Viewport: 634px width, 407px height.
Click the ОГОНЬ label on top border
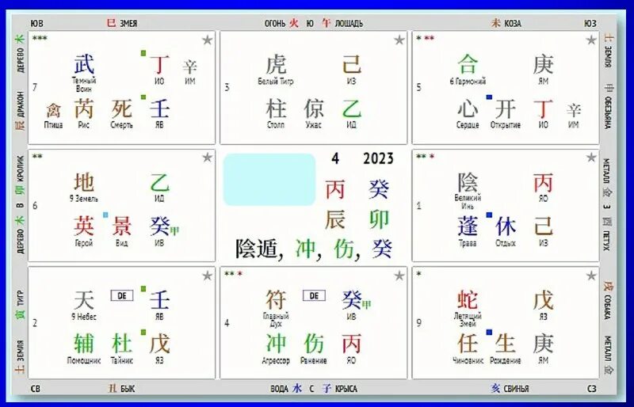[x=275, y=24]
